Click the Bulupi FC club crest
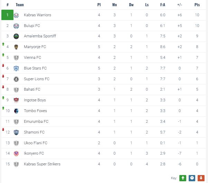 click(x=16, y=26)
